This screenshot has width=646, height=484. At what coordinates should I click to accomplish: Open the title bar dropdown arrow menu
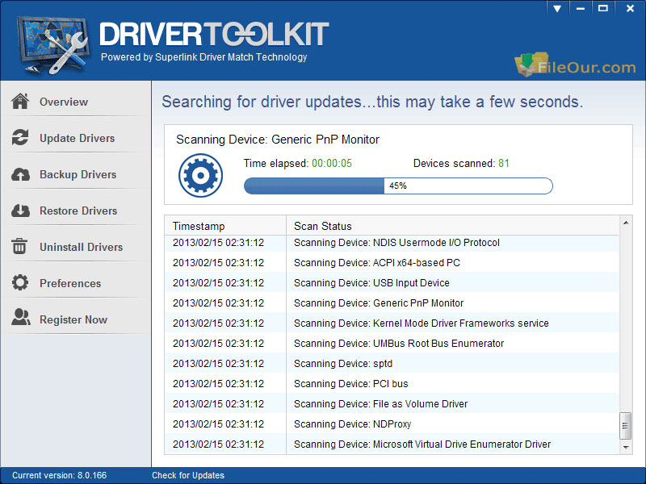(x=557, y=8)
